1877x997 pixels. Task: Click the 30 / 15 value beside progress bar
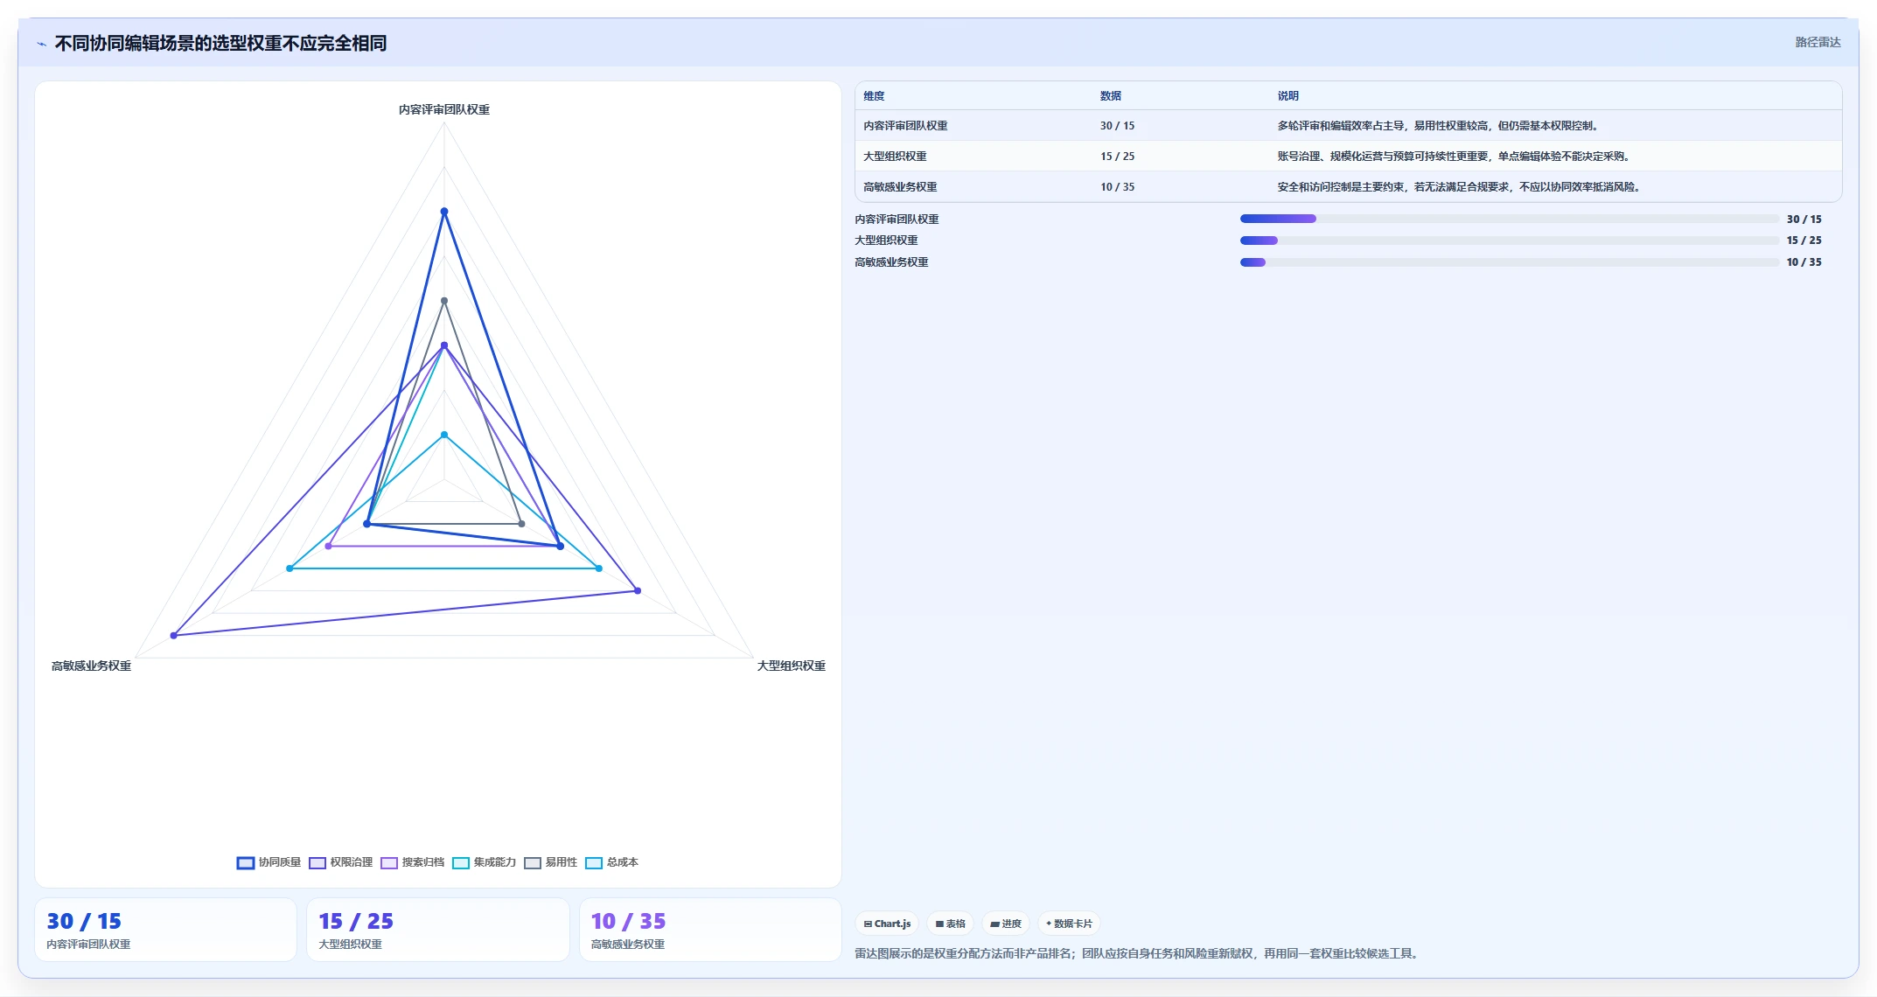click(1804, 220)
